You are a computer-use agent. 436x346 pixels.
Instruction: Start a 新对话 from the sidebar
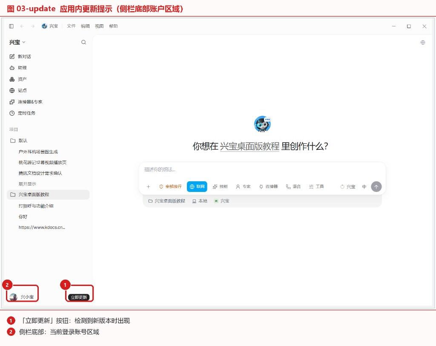pyautogui.click(x=47, y=57)
